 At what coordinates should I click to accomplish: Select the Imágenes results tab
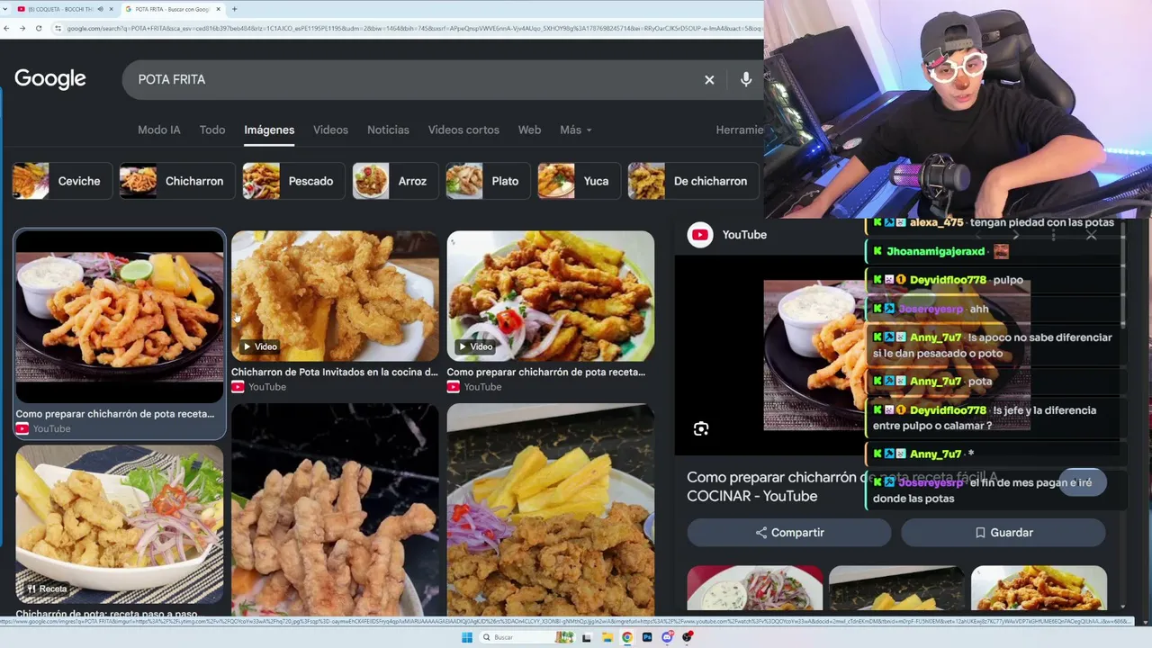pos(269,130)
